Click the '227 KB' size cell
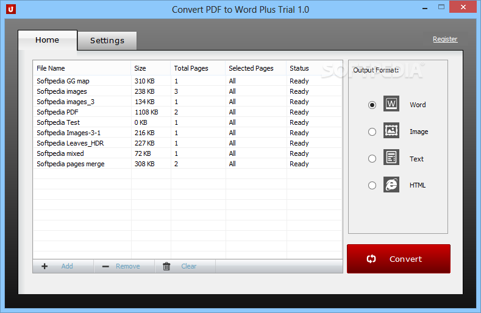Image resolution: width=481 pixels, height=313 pixels. 144,143
